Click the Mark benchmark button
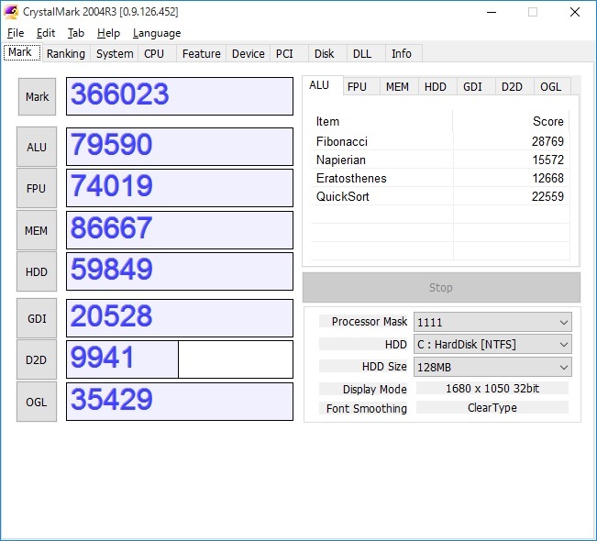597x541 pixels. click(37, 96)
